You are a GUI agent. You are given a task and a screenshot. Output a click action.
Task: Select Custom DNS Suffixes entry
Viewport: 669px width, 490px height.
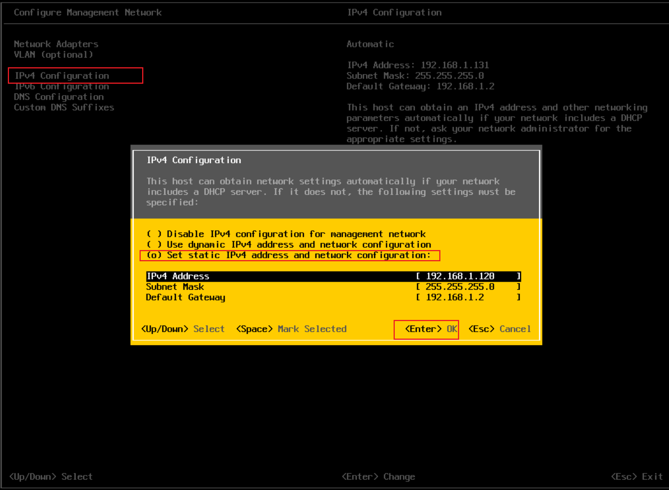point(64,107)
